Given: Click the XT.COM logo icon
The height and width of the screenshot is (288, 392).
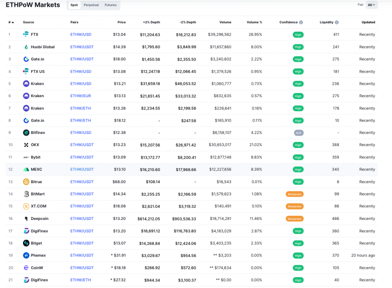Looking at the screenshot, I should click(x=26, y=206).
